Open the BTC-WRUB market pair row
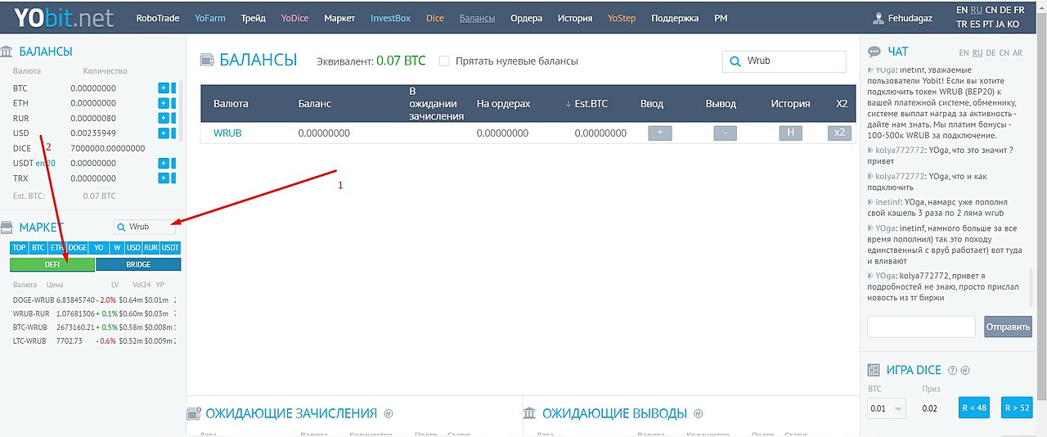 (x=95, y=327)
